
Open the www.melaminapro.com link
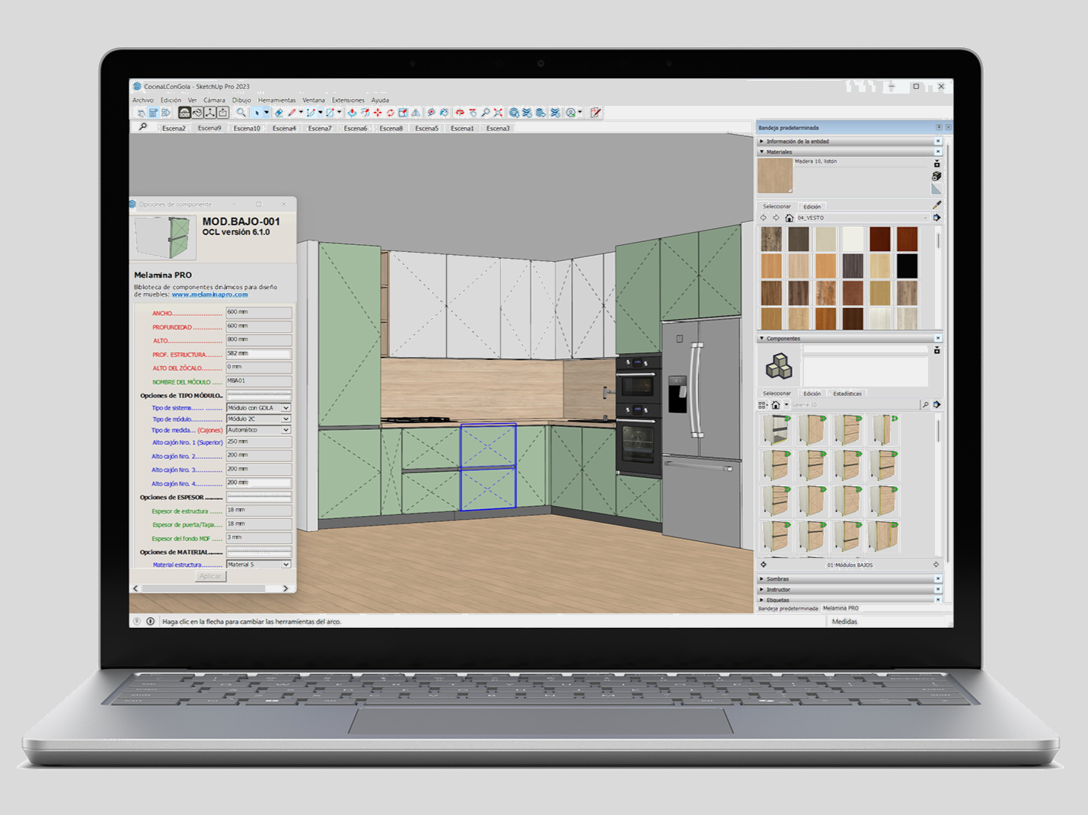click(209, 294)
